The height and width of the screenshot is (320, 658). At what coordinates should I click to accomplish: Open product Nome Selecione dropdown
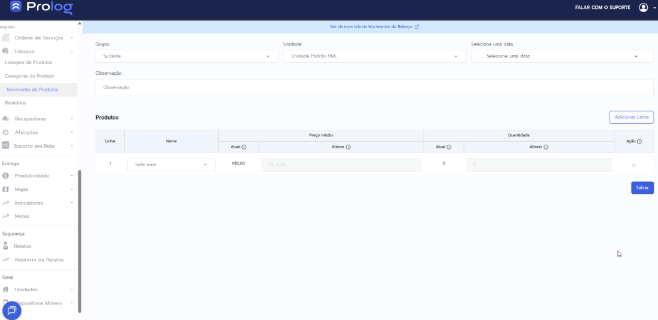171,164
